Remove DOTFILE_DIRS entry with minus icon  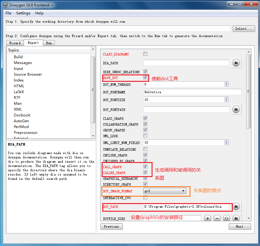point(217,218)
